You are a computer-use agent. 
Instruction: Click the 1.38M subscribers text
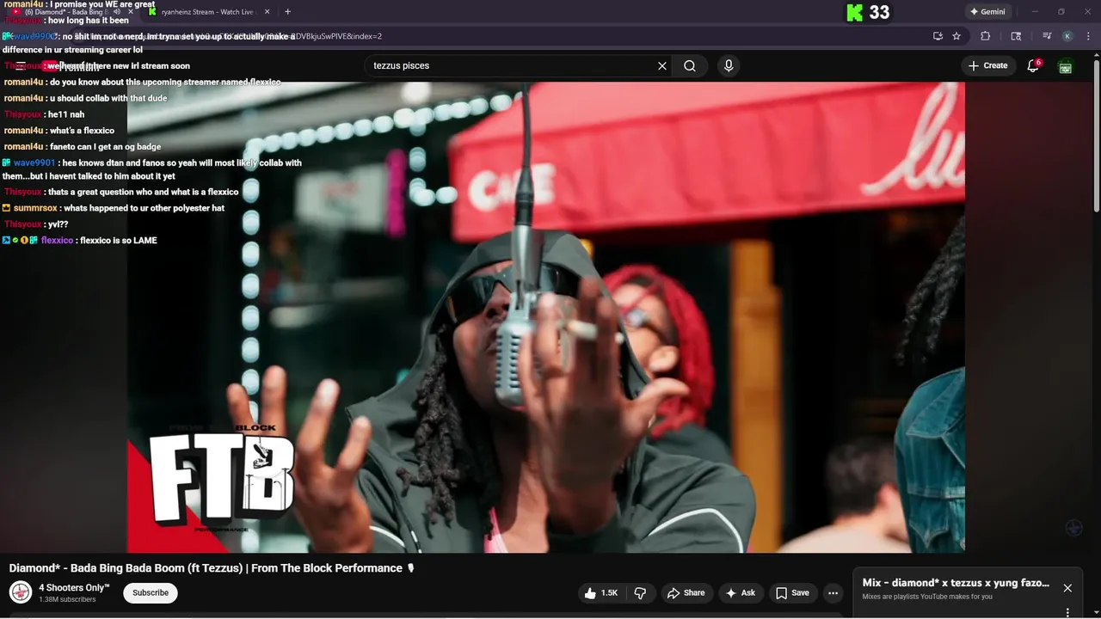[x=67, y=599]
